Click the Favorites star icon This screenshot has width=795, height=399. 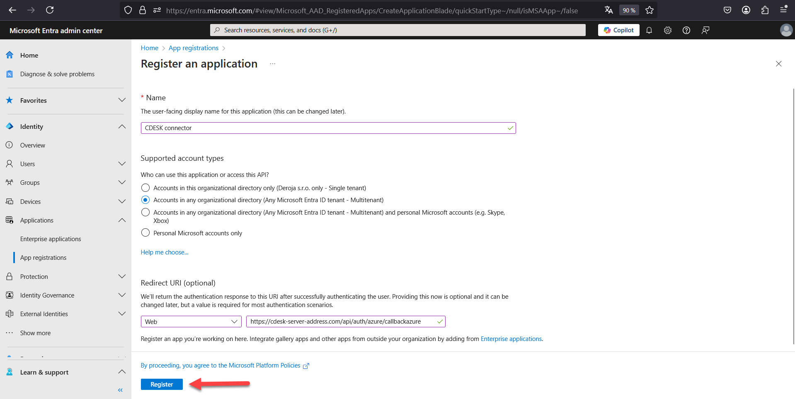10,100
